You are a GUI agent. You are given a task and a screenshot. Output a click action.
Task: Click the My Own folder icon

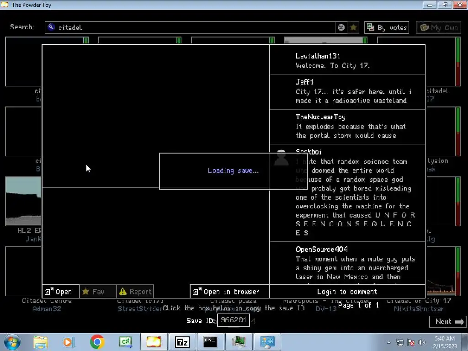click(425, 27)
